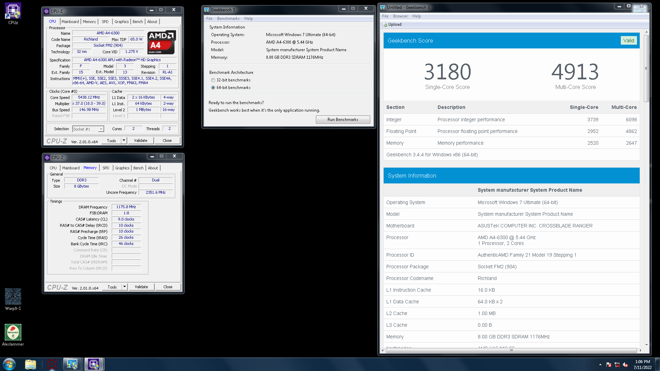Open Bench tab in top CPU-Z window
The image size is (660, 371).
click(x=138, y=22)
